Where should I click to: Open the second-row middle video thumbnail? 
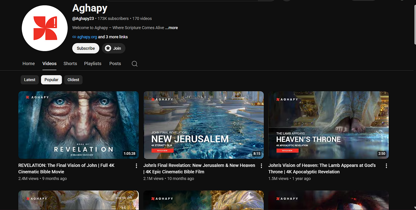point(204,200)
